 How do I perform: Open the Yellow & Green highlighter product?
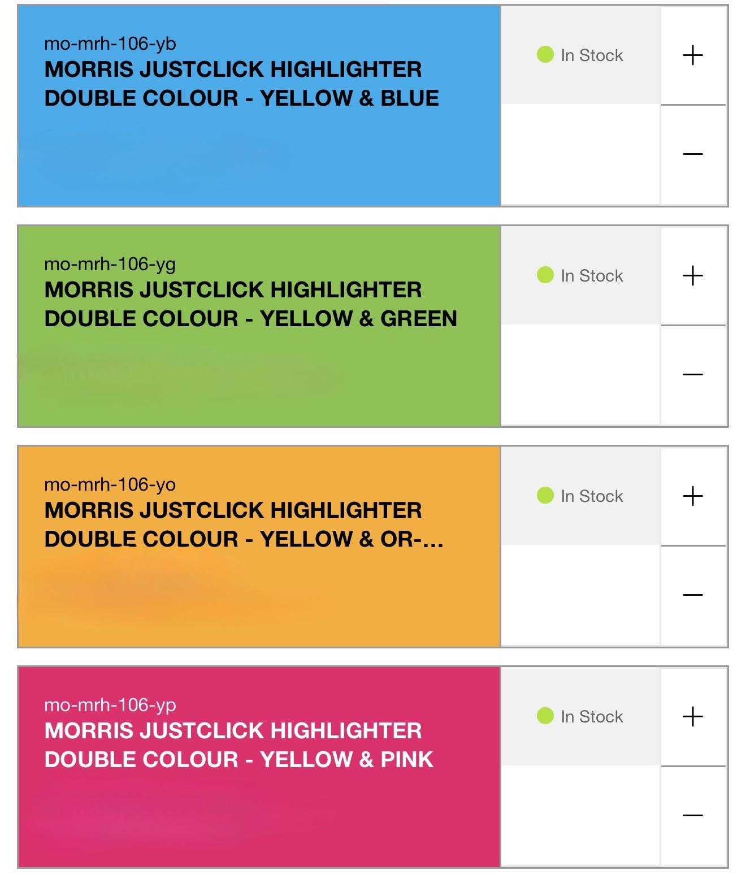tap(250, 304)
